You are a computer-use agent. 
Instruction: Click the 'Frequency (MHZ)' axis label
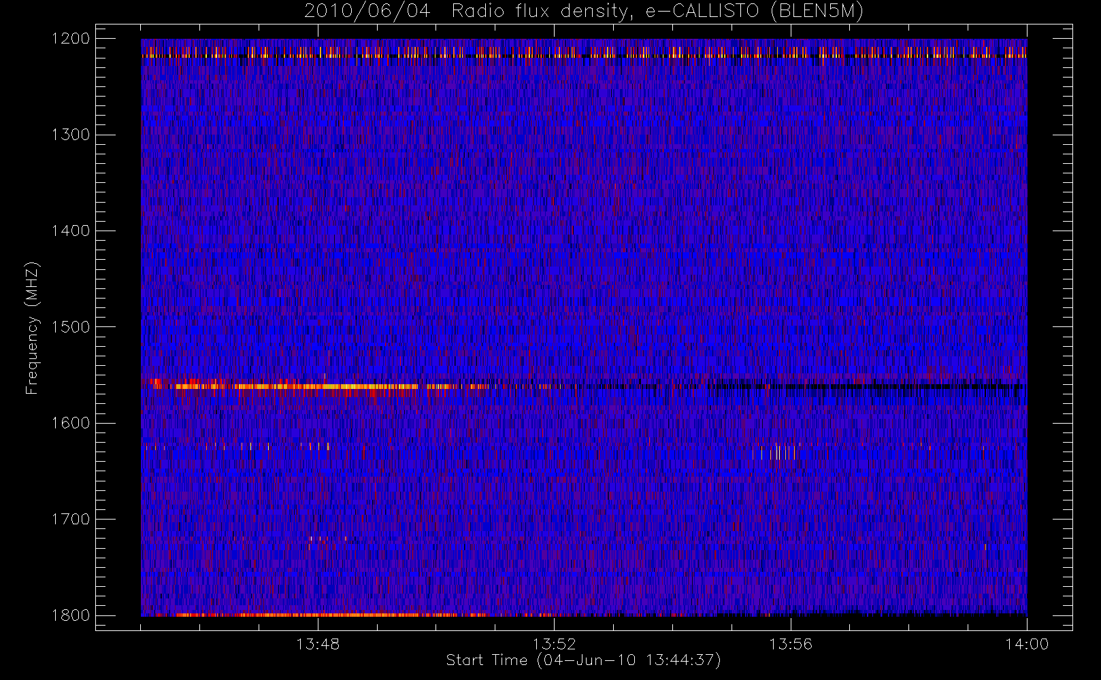[32, 327]
